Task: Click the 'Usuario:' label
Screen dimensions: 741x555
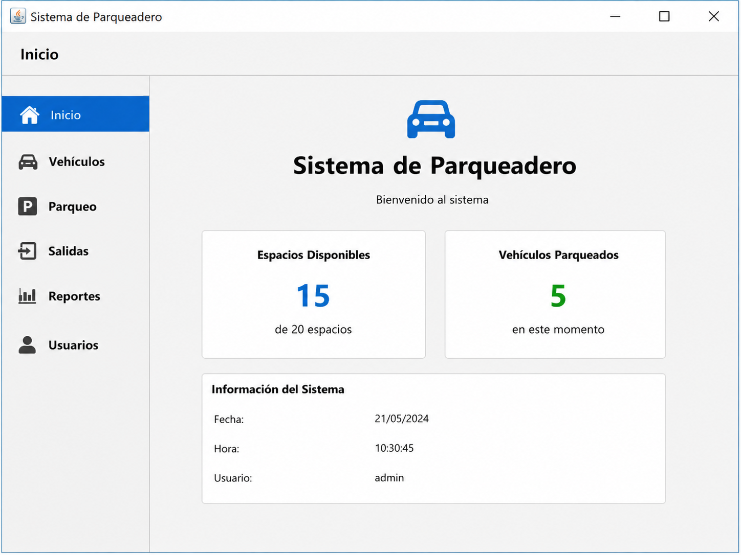Action: point(233,478)
